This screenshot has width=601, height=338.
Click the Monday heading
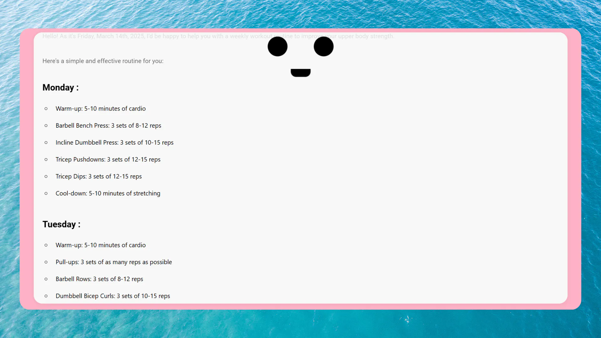[x=60, y=88]
